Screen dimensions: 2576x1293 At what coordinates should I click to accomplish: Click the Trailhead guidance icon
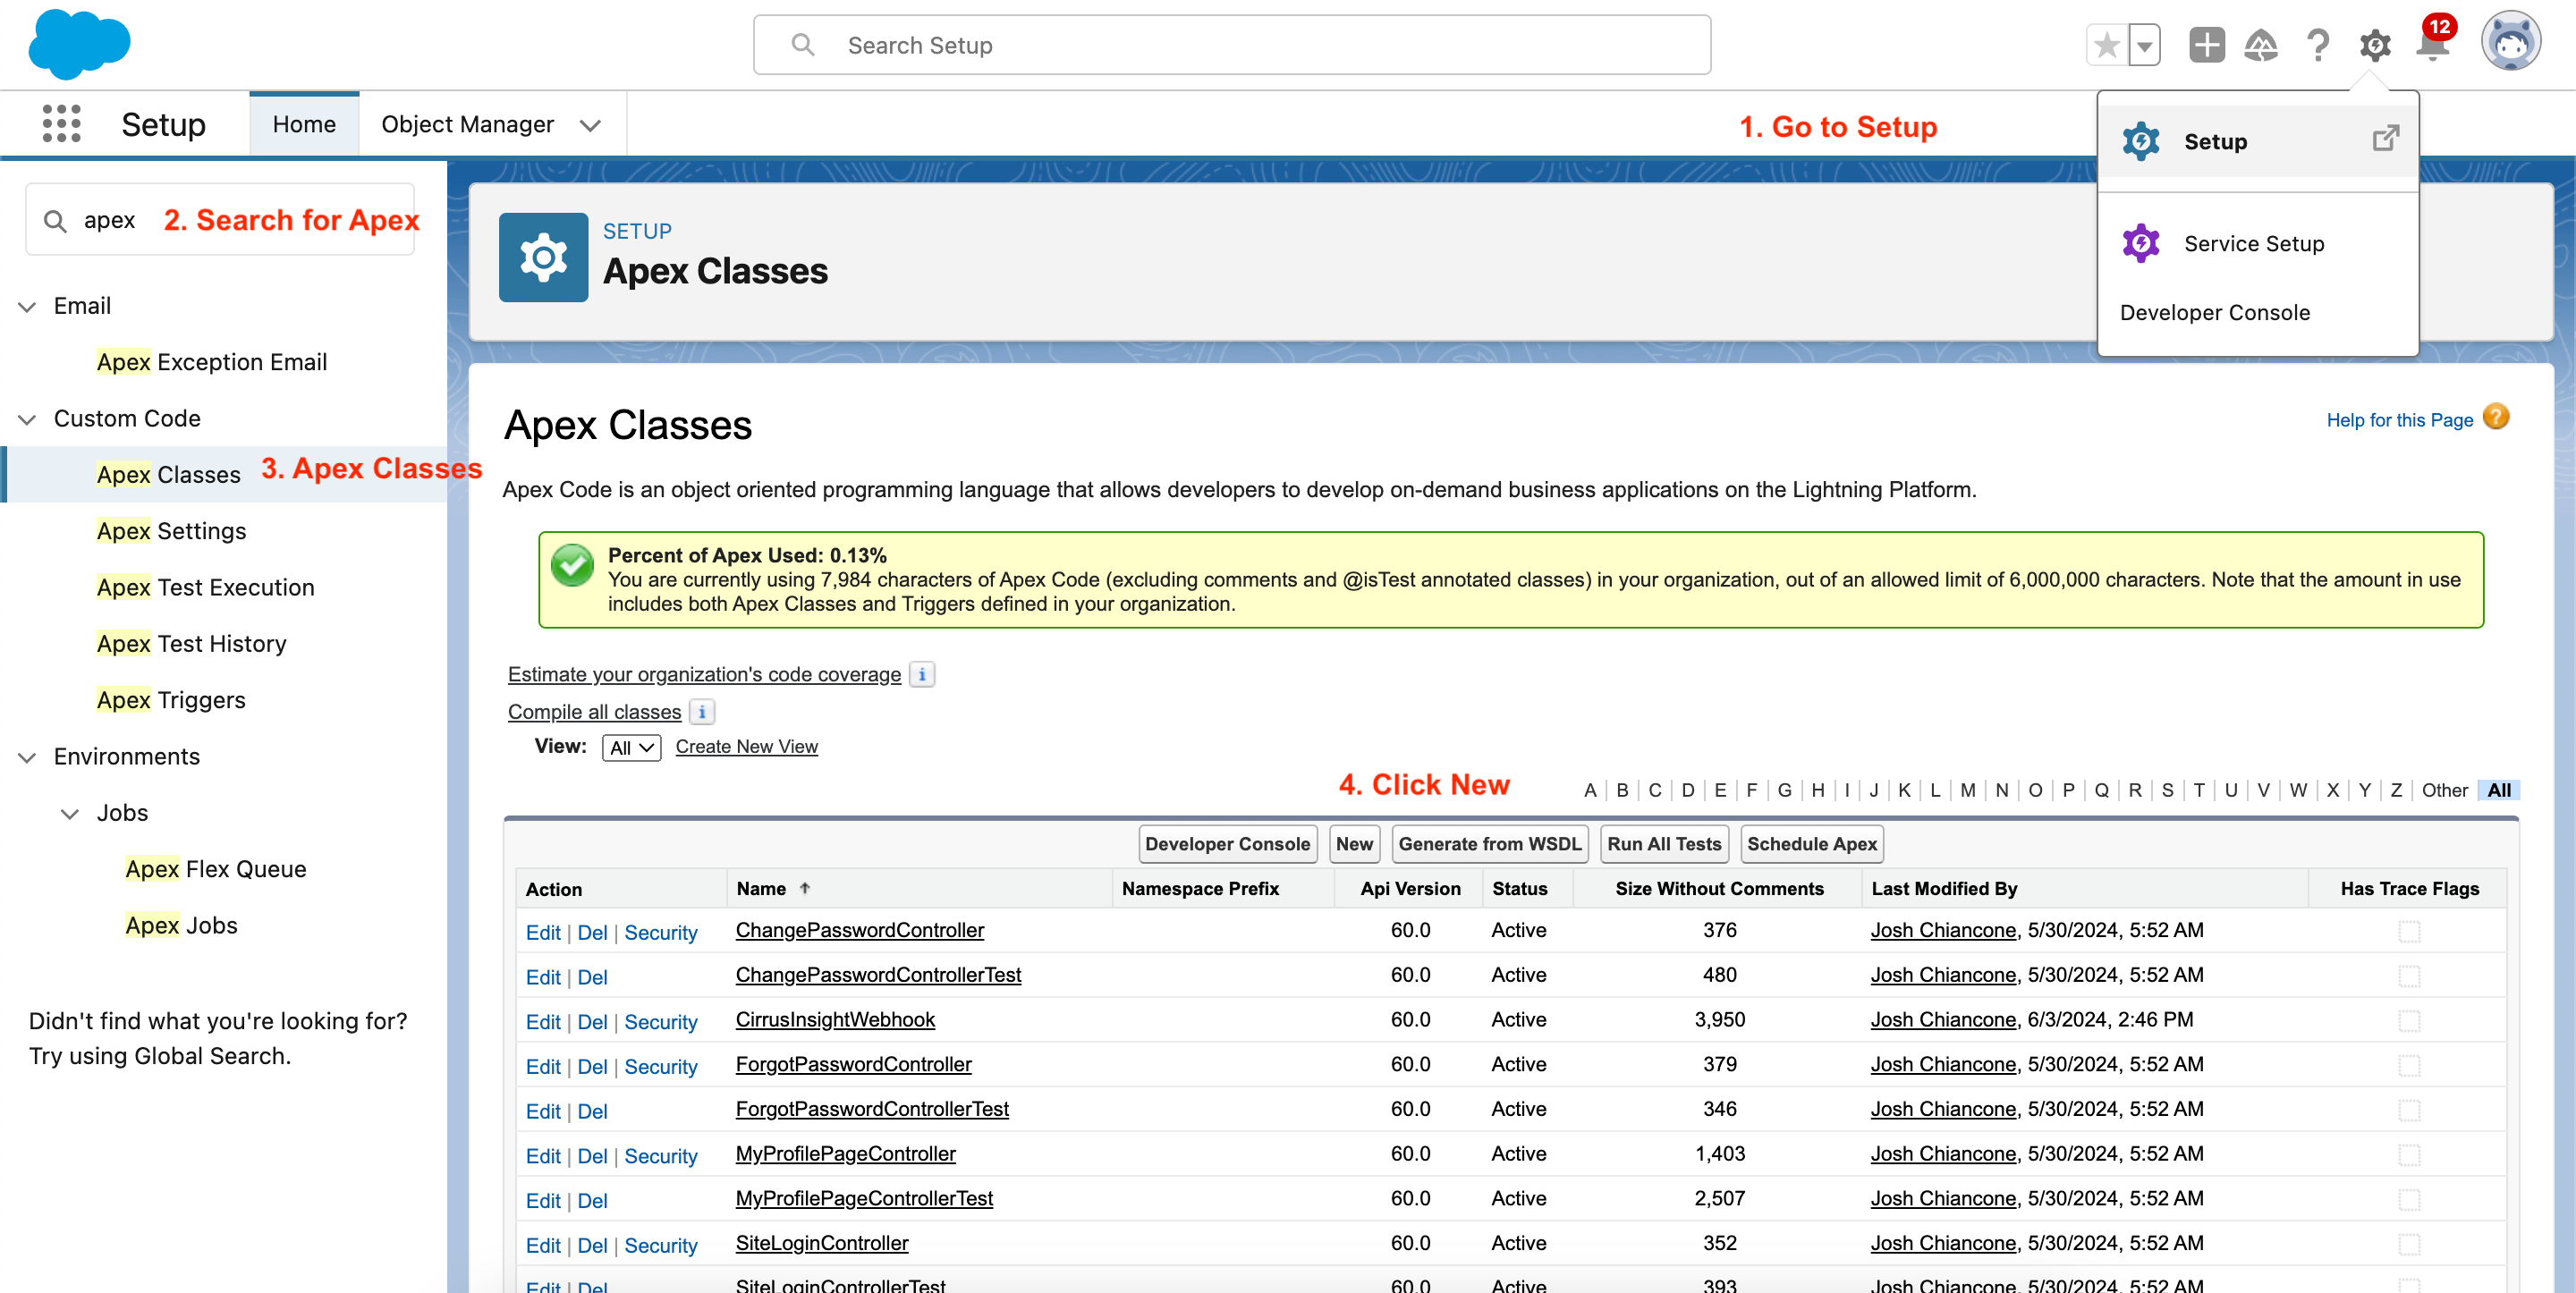pos(2261,45)
